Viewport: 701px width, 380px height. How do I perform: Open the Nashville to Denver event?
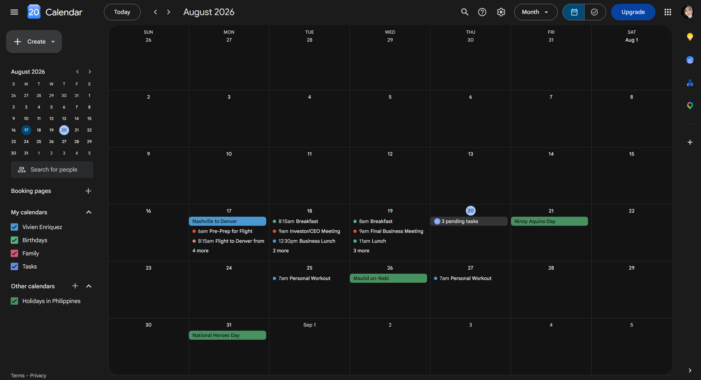(227, 221)
